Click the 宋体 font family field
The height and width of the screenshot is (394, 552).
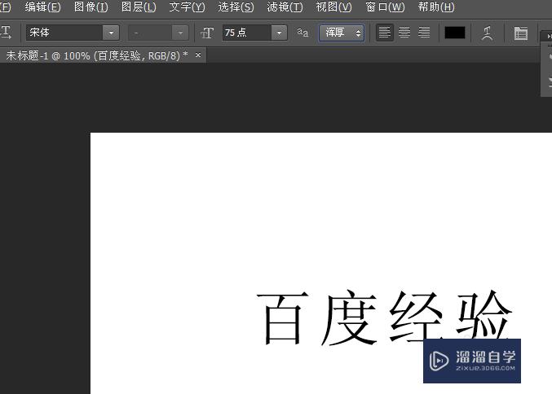[x=64, y=33]
